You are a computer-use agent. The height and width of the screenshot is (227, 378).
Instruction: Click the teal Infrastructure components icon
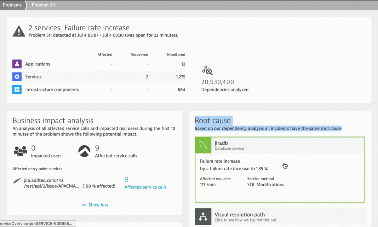tap(17, 89)
